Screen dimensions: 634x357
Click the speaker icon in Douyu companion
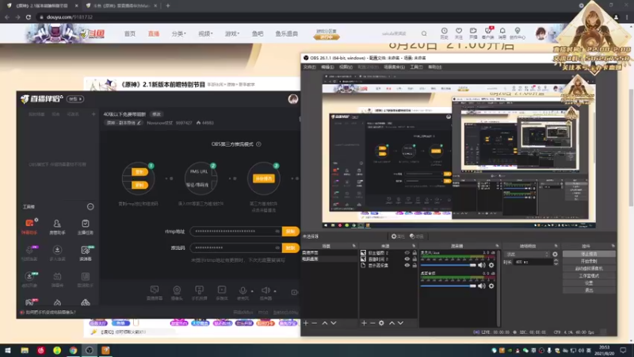[265, 292]
